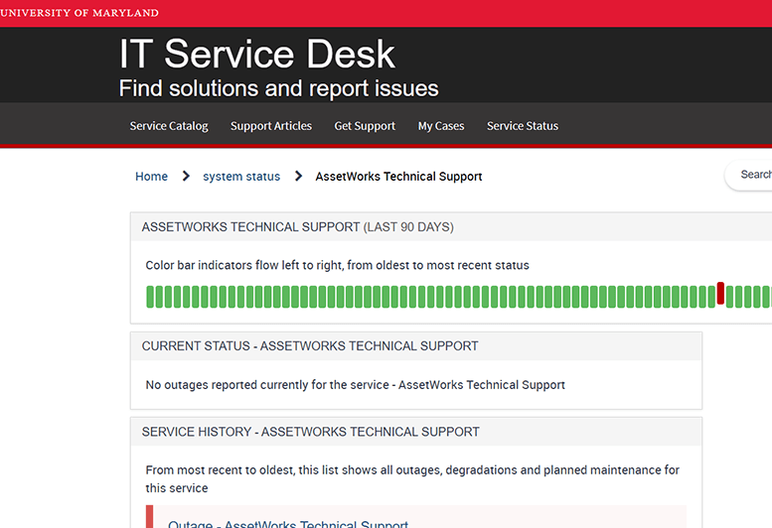Go to Get Support page

pos(365,126)
